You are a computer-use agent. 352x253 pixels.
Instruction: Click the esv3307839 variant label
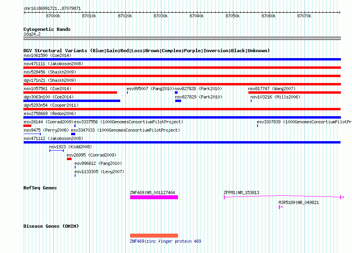click(304, 122)
